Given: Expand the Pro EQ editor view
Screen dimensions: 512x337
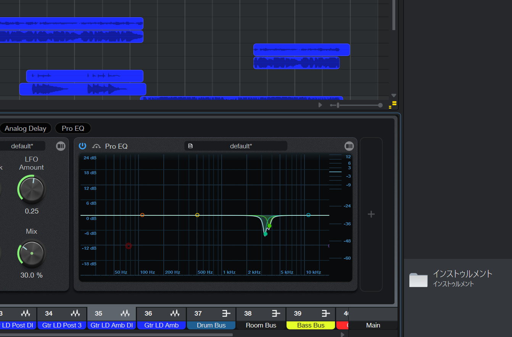Looking at the screenshot, I should pos(349,146).
